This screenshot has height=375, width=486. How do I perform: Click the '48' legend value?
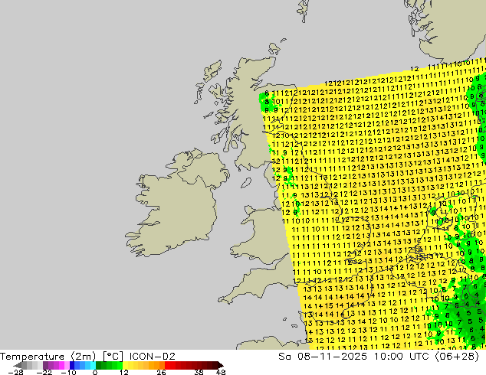(221, 372)
